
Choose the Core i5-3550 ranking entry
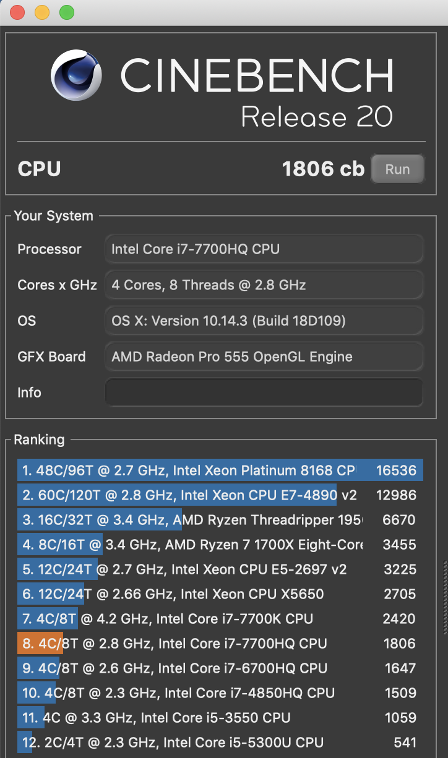[x=220, y=718]
